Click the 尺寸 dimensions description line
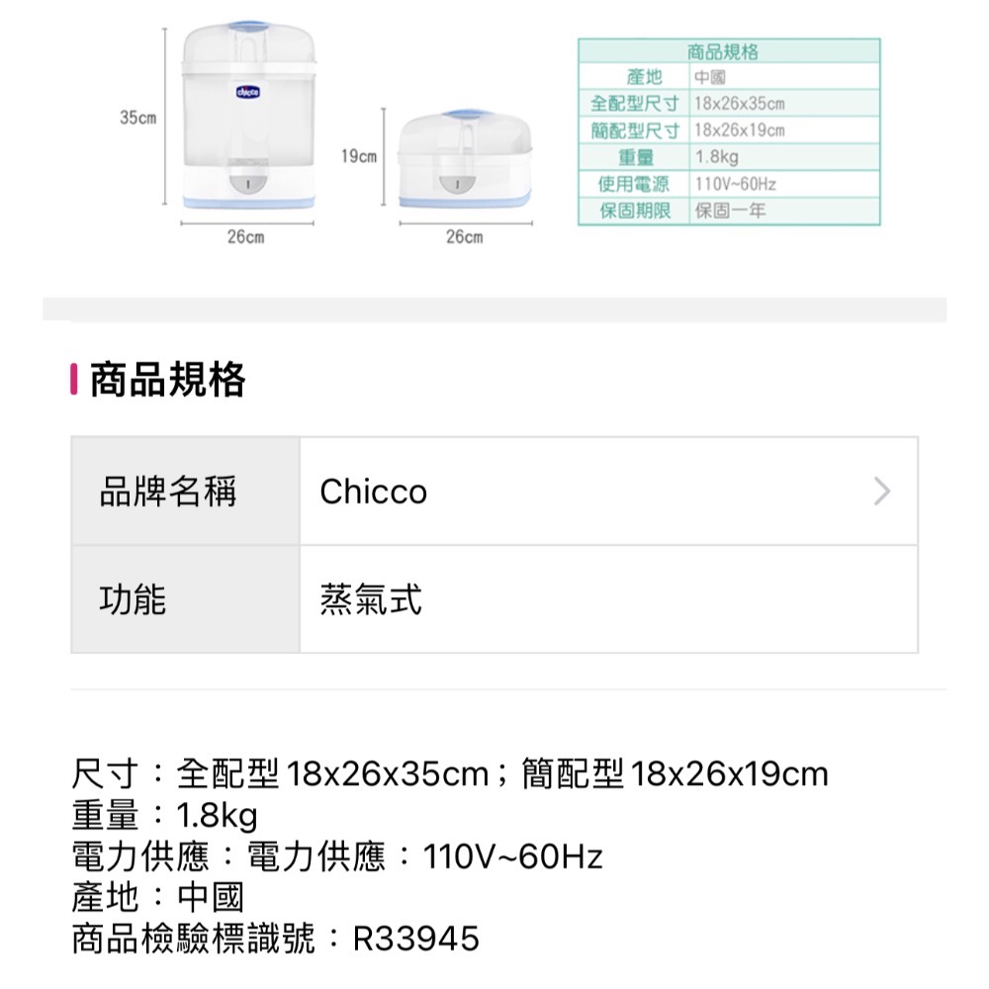 (450, 776)
